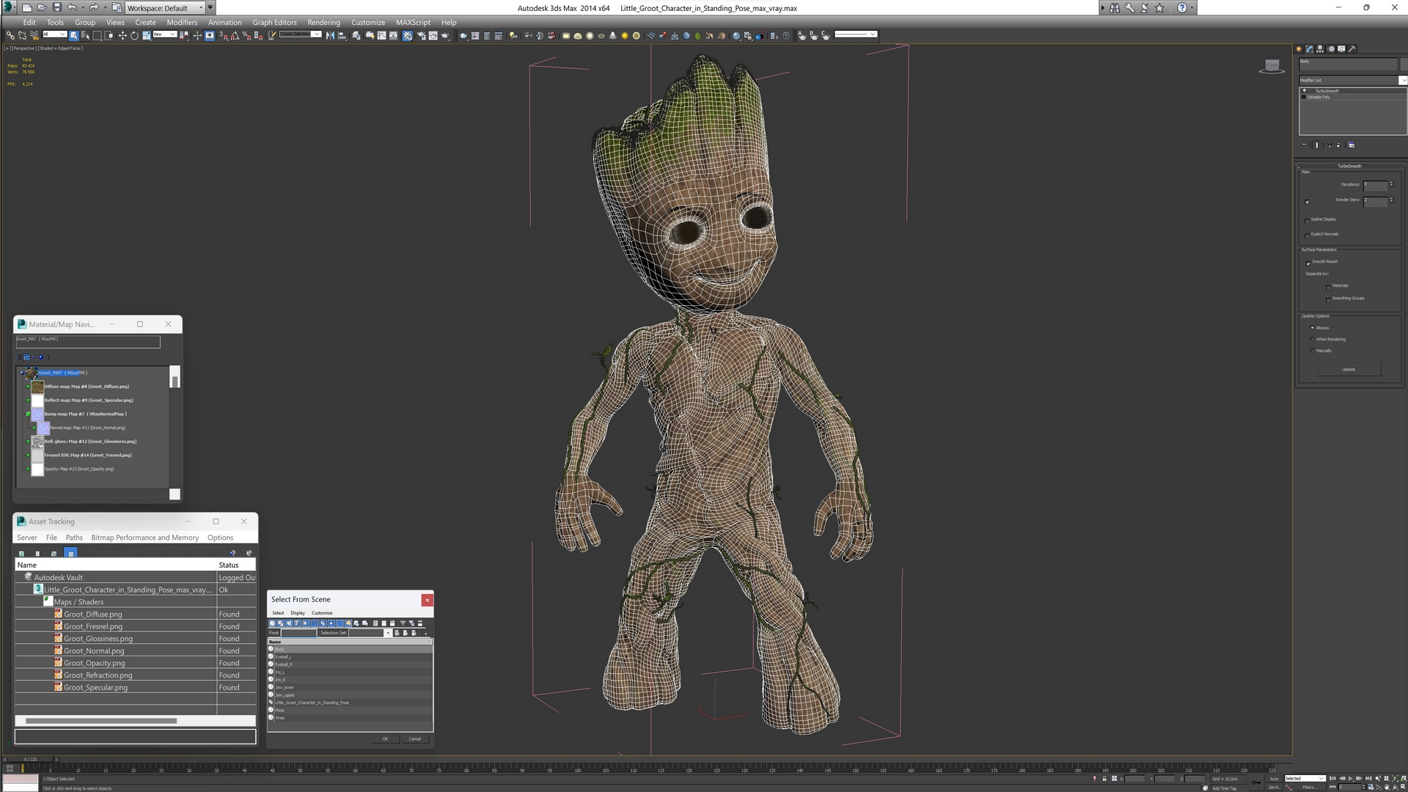Image resolution: width=1408 pixels, height=792 pixels.
Task: Undo the last action with the undo arrow
Action: point(71,8)
